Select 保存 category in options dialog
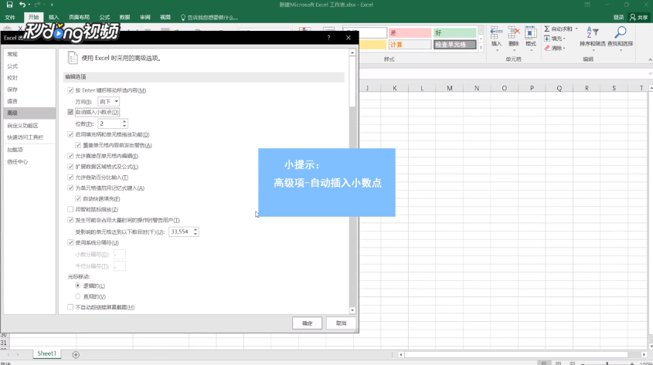653x365 pixels. tap(29, 90)
